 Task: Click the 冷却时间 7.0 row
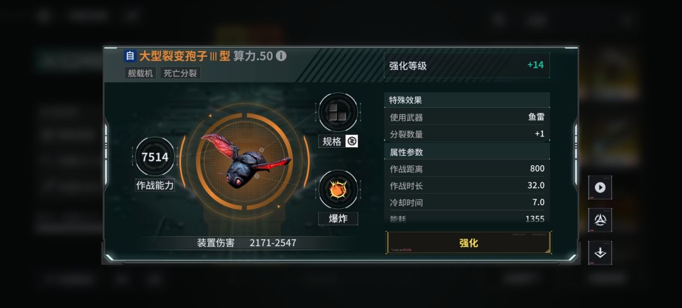pos(467,203)
